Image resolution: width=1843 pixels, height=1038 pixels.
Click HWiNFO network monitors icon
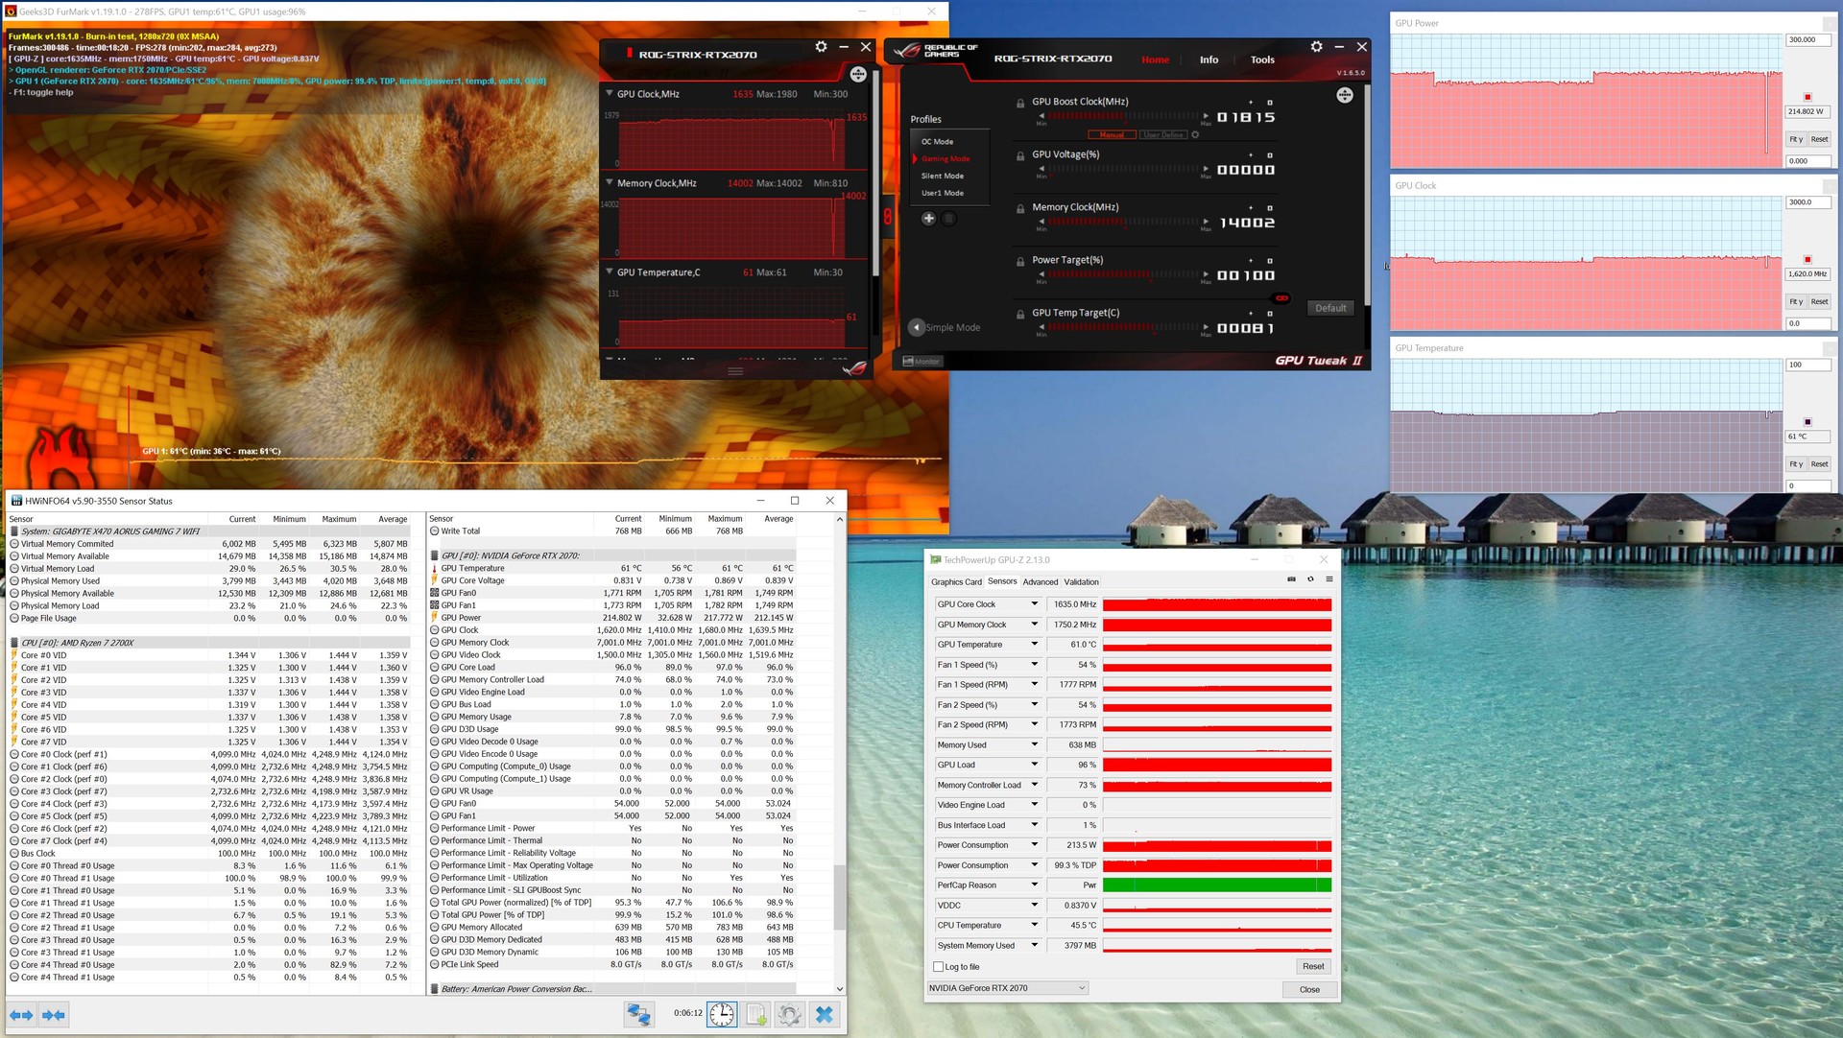click(639, 1015)
